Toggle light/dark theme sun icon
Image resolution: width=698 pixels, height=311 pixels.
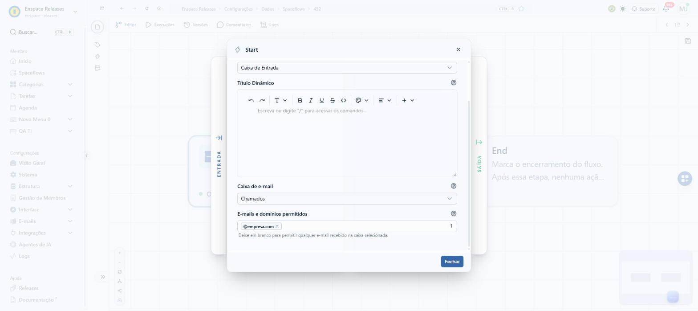(x=622, y=9)
